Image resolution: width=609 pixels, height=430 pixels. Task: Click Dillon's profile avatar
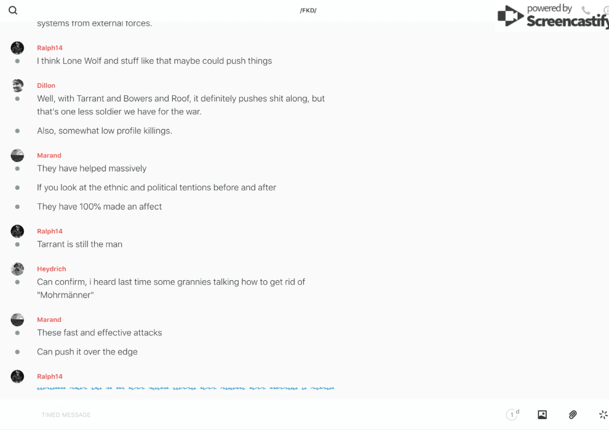click(17, 85)
